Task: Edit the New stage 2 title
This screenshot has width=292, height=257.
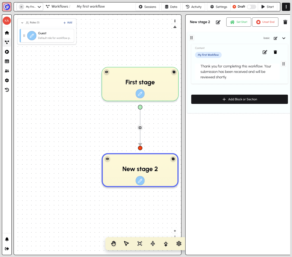Action: pyautogui.click(x=218, y=22)
